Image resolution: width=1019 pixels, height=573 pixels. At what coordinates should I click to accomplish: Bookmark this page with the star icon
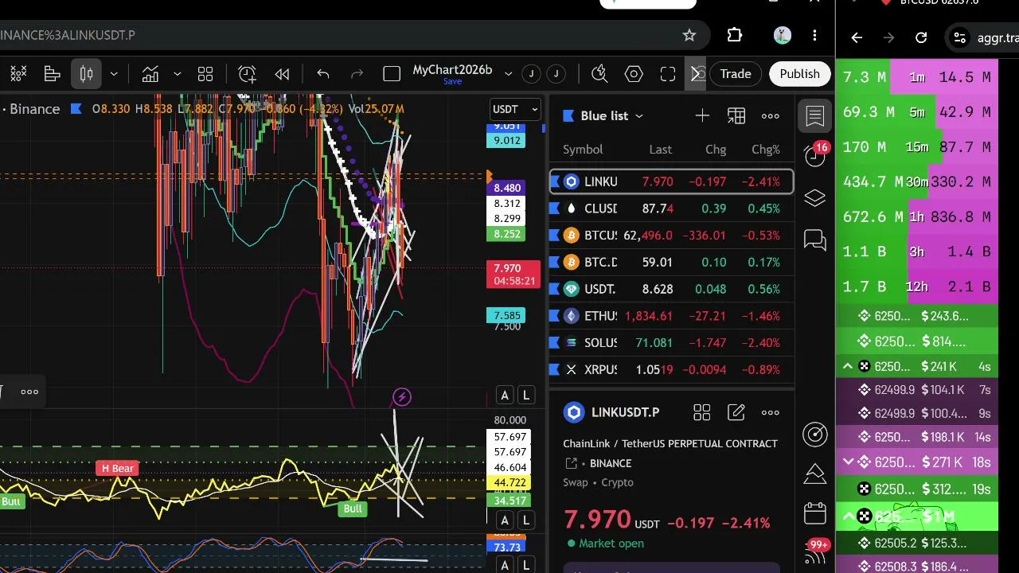(x=689, y=35)
